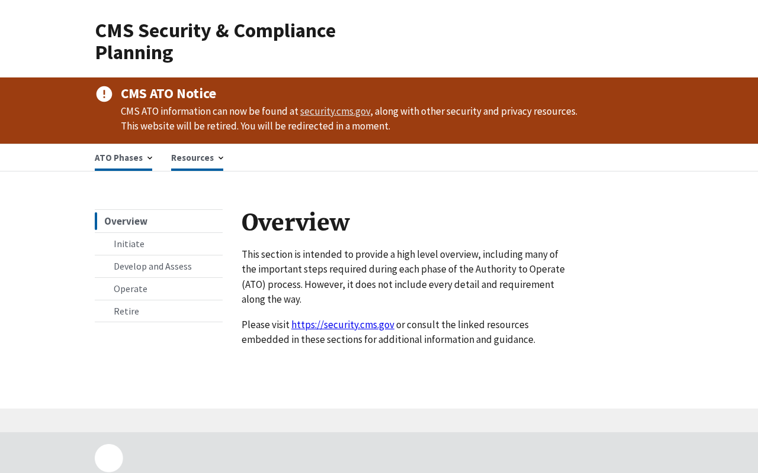The height and width of the screenshot is (473, 758).
Task: Choose Operate in the side navigation
Action: 130,289
